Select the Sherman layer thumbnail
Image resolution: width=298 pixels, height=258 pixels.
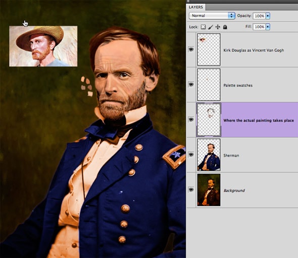[x=209, y=155]
